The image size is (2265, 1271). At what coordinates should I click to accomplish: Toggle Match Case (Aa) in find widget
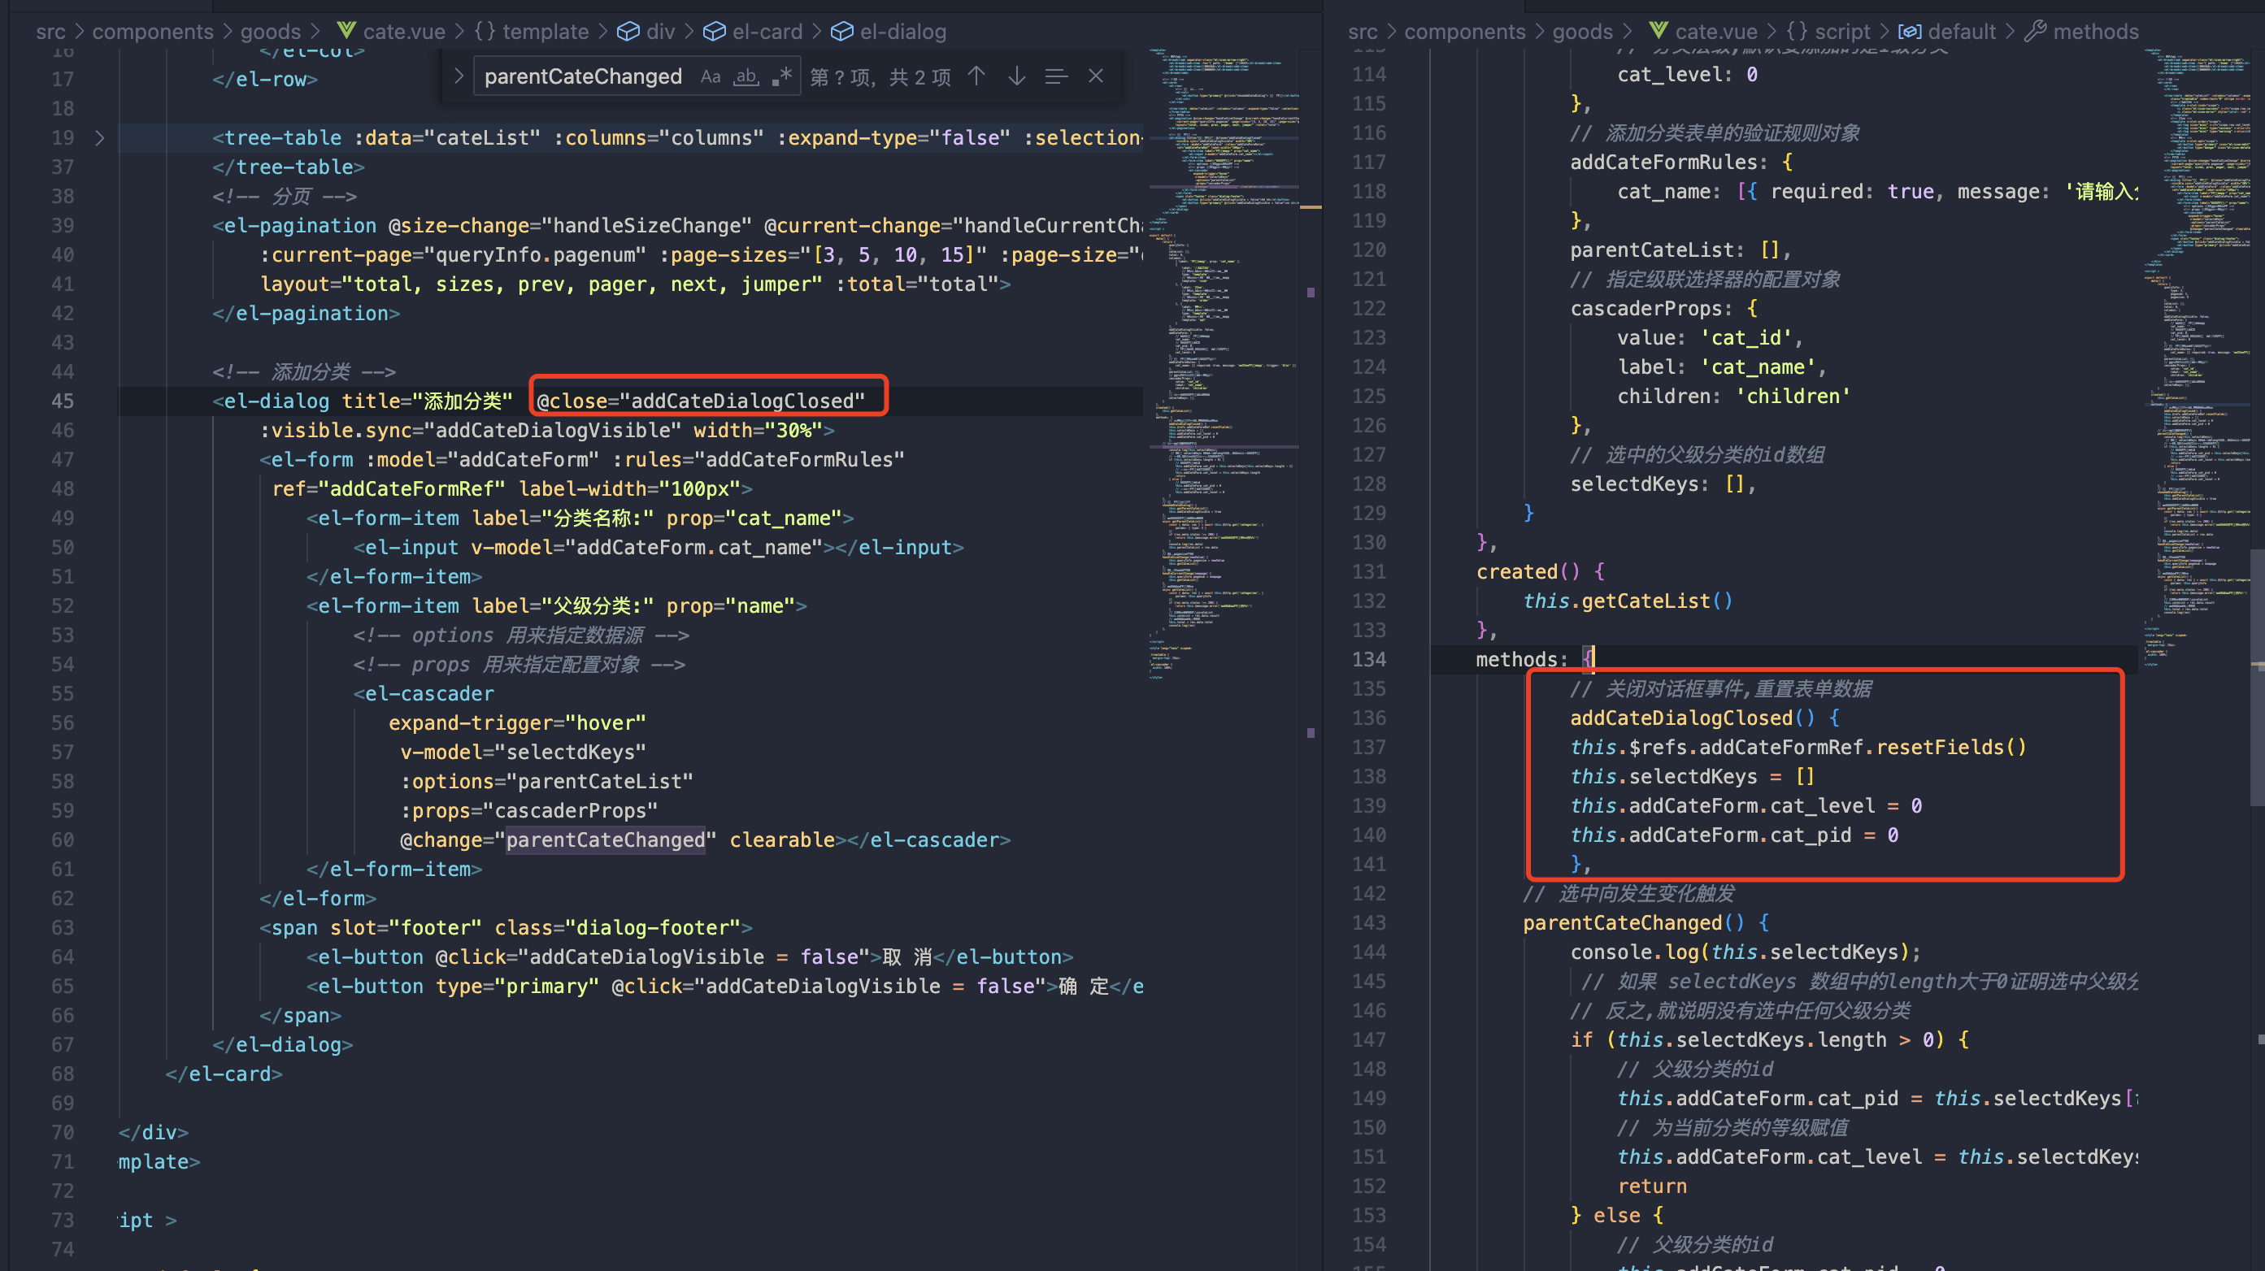(711, 76)
